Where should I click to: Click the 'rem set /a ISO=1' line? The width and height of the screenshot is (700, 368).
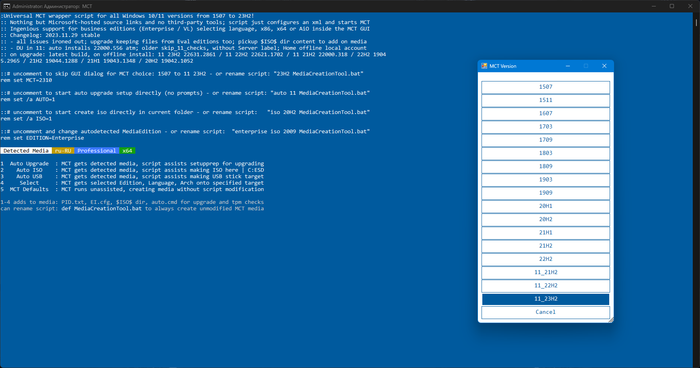click(26, 119)
